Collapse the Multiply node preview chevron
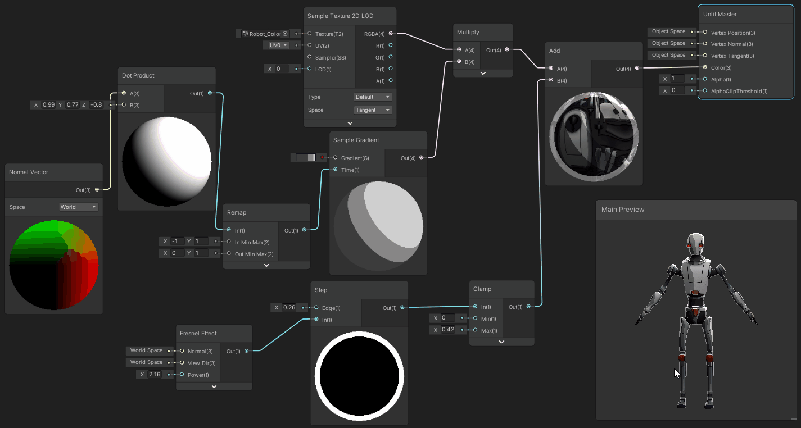Image resolution: width=801 pixels, height=428 pixels. 483,73
